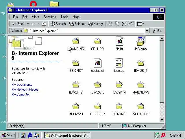185x139 pixels.
Task: Click the Show Desktop Quick Launch icon
Action: click(x=23, y=135)
